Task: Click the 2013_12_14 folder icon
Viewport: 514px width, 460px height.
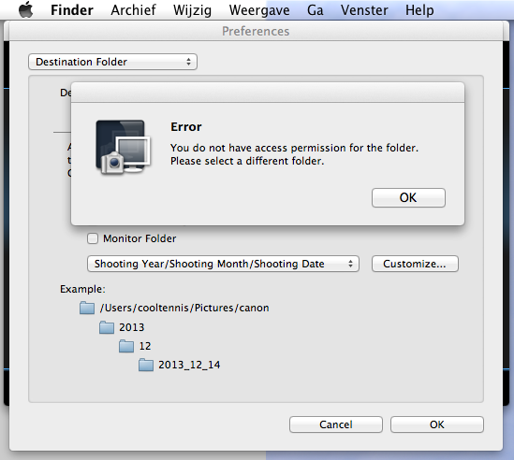Action: [146, 365]
